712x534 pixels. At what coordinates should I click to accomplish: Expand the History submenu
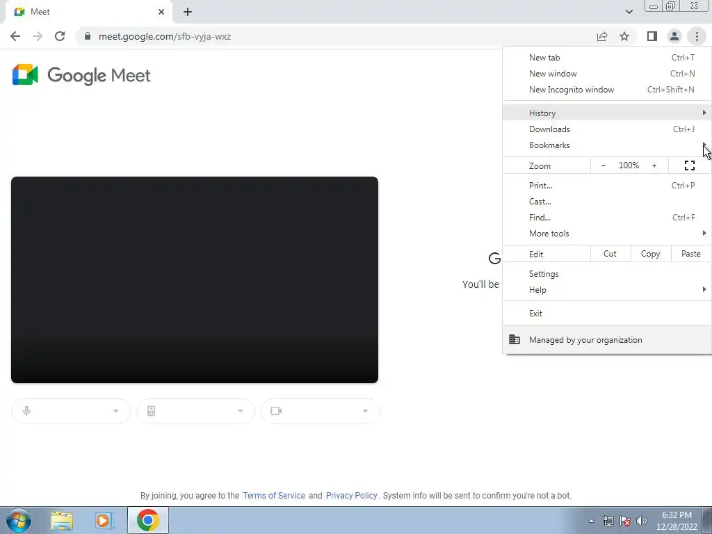(606, 113)
